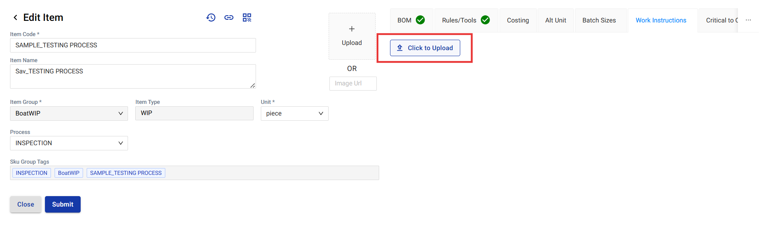
Task: Switch to the Costing tab
Action: point(518,20)
